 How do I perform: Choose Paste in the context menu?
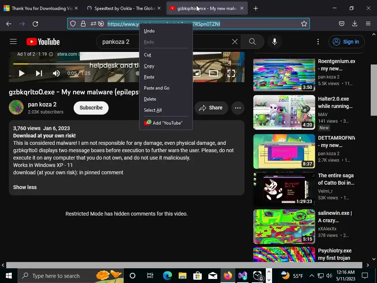(166, 77)
